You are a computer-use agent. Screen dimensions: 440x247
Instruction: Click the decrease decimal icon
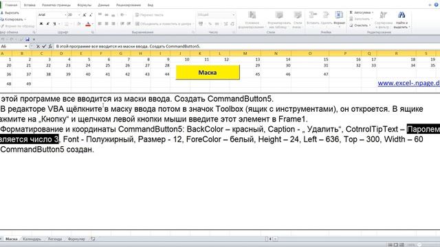[232, 24]
